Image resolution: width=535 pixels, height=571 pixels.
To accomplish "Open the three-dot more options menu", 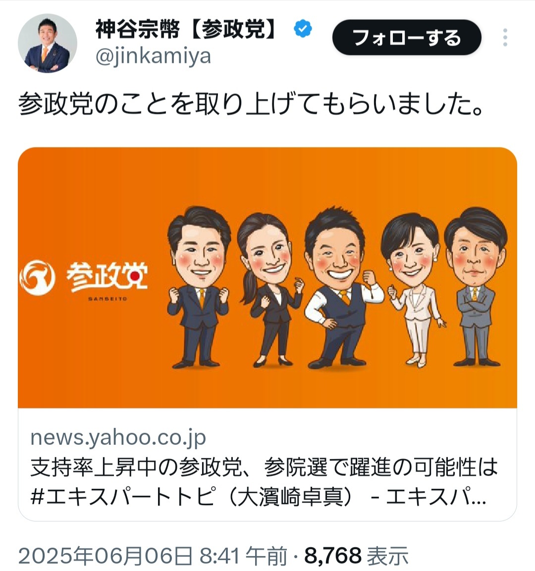I will (x=505, y=38).
